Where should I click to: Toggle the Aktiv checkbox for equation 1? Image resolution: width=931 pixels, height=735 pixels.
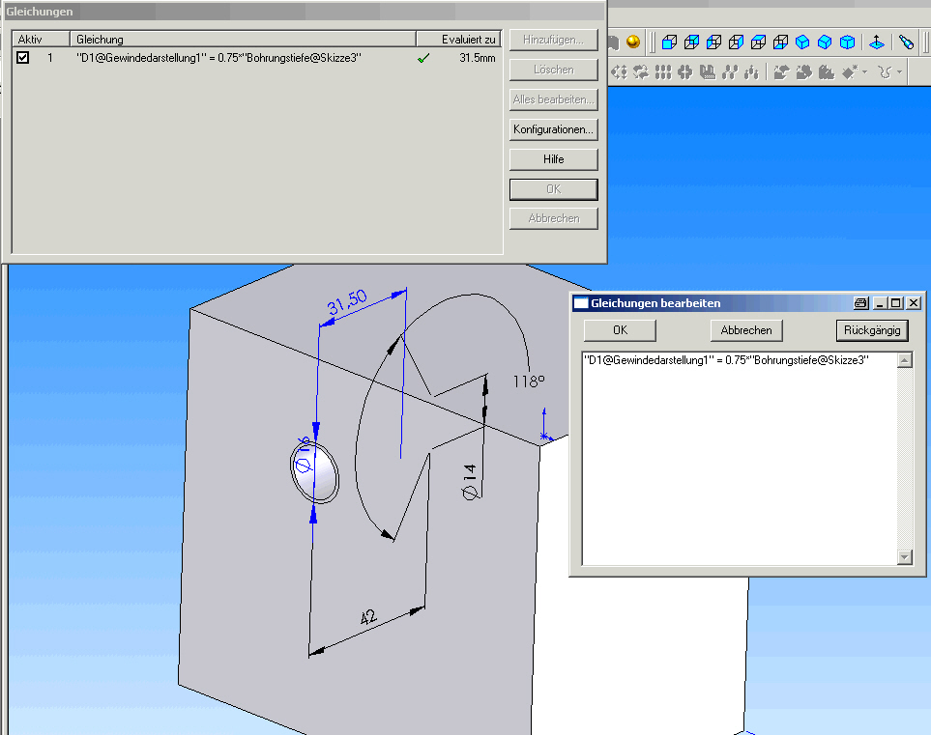[x=22, y=58]
